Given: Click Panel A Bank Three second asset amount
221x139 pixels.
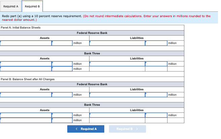Looking at the screenshot, I should 62,69.
